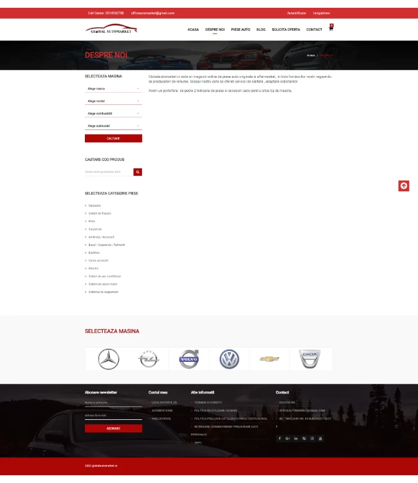The height and width of the screenshot is (483, 418).
Task: Open the Alege model dropdown
Action: 113,101
